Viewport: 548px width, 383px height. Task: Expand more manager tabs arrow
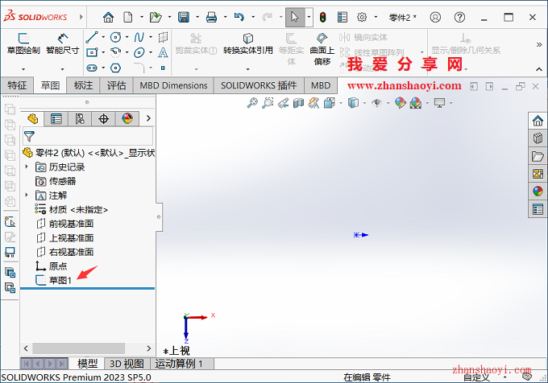(x=148, y=118)
